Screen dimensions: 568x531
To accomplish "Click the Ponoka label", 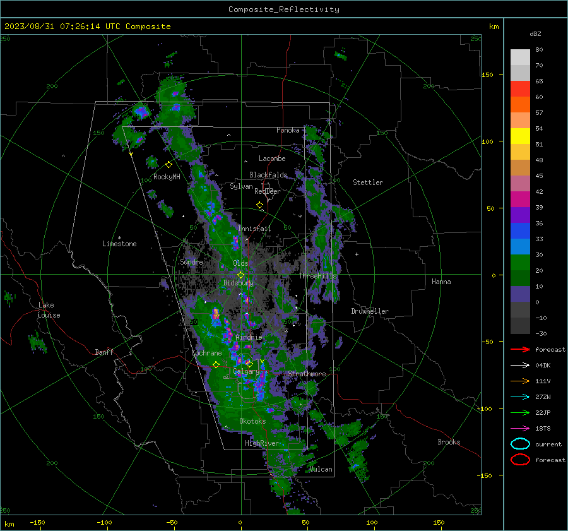I will 288,130.
